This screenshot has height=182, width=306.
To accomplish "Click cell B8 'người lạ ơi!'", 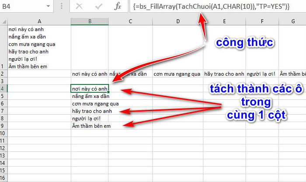I will click(90, 118).
